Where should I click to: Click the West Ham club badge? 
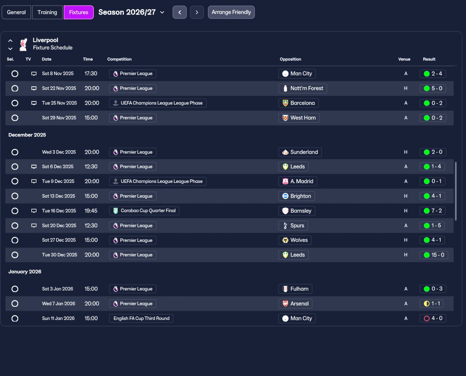[x=285, y=118]
